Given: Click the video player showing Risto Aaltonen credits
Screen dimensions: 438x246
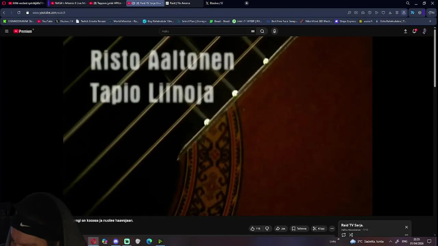Looking at the screenshot, I should click(x=218, y=126).
